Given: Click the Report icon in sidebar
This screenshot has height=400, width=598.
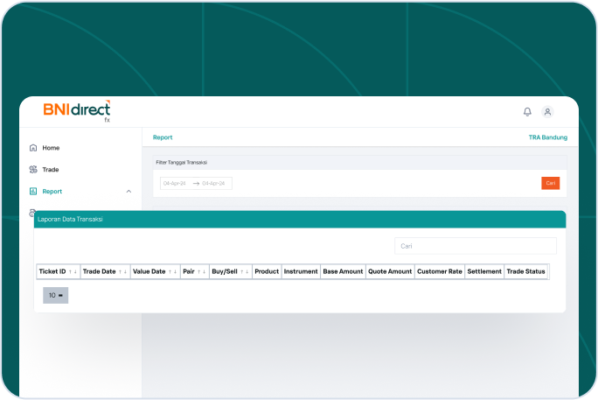Looking at the screenshot, I should pos(33,191).
